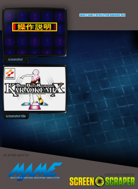Open the gameplay screenshot thumbnail
Viewport: 138px width, 189px height.
34,32
